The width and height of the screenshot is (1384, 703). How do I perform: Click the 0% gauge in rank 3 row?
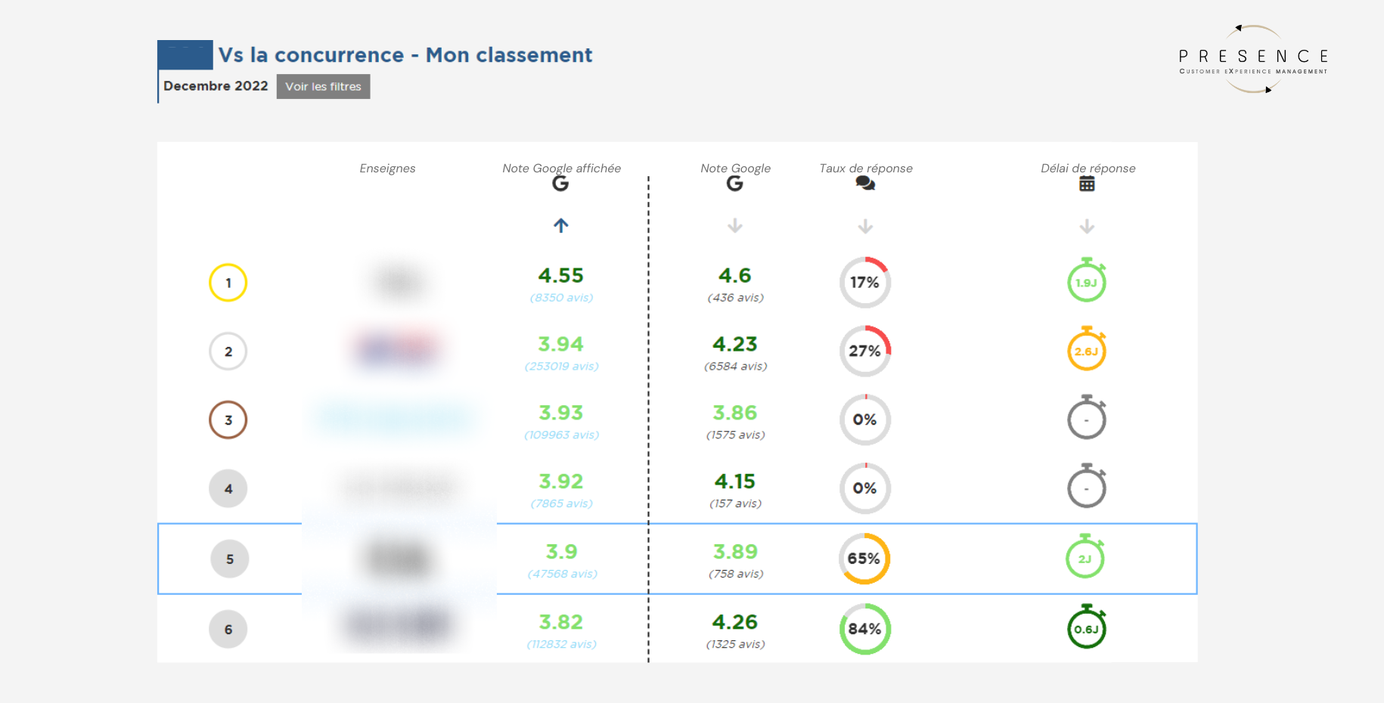point(865,420)
